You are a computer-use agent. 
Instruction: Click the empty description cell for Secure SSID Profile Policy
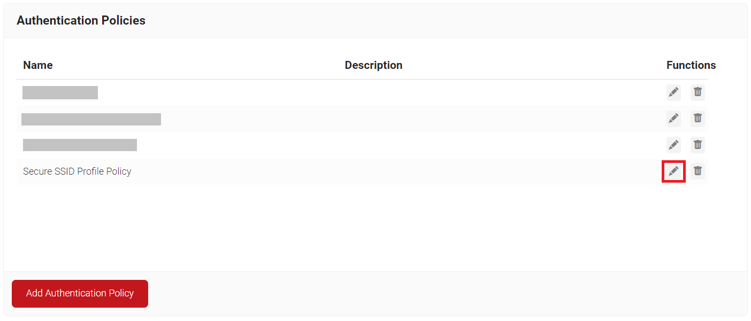pyautogui.click(x=373, y=171)
